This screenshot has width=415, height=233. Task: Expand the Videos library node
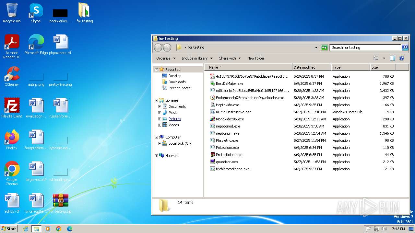(x=160, y=125)
